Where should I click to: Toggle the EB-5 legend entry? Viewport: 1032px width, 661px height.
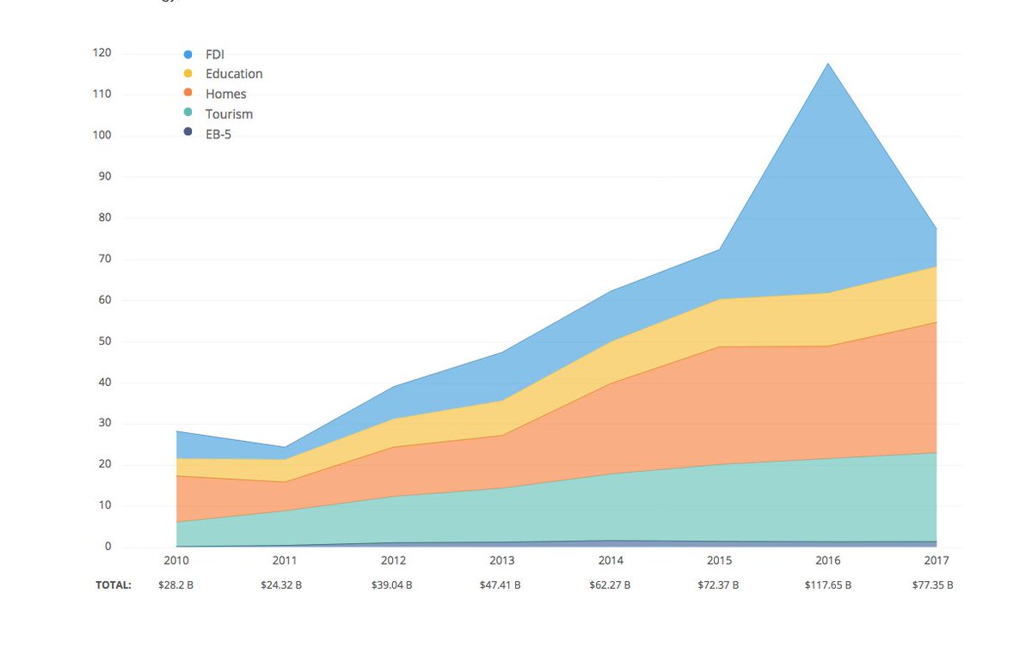(207, 134)
